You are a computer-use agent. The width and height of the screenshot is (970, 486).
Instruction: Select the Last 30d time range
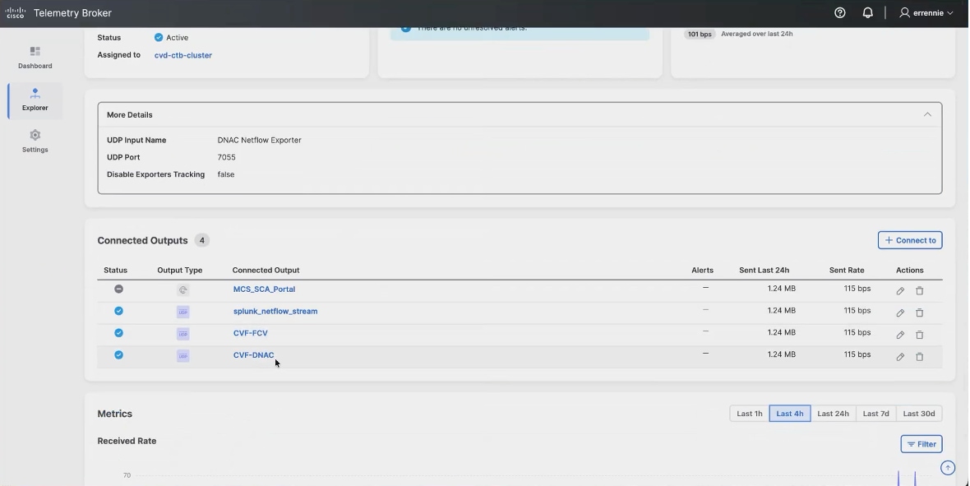click(x=919, y=414)
